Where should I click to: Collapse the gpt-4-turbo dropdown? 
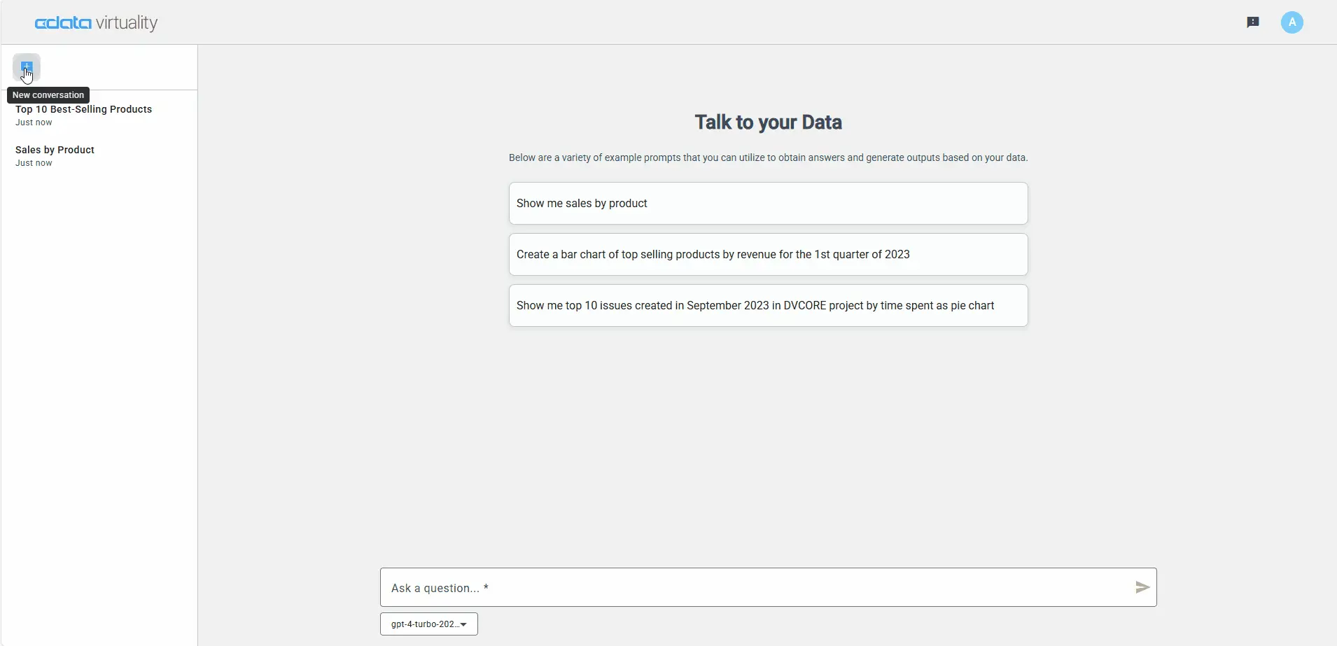(x=464, y=624)
